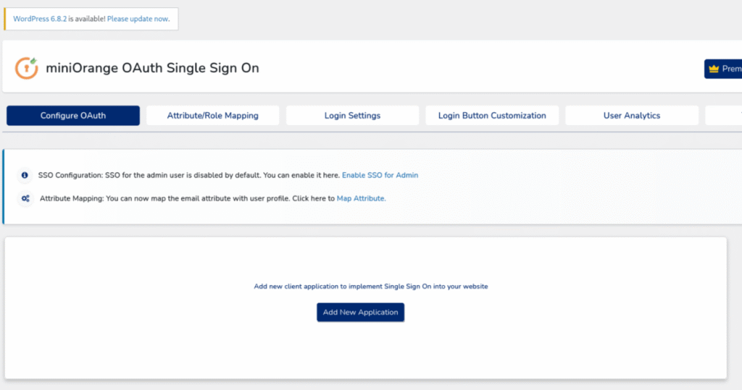Click the Add New Application button
Image resolution: width=742 pixels, height=390 pixels.
coord(361,313)
